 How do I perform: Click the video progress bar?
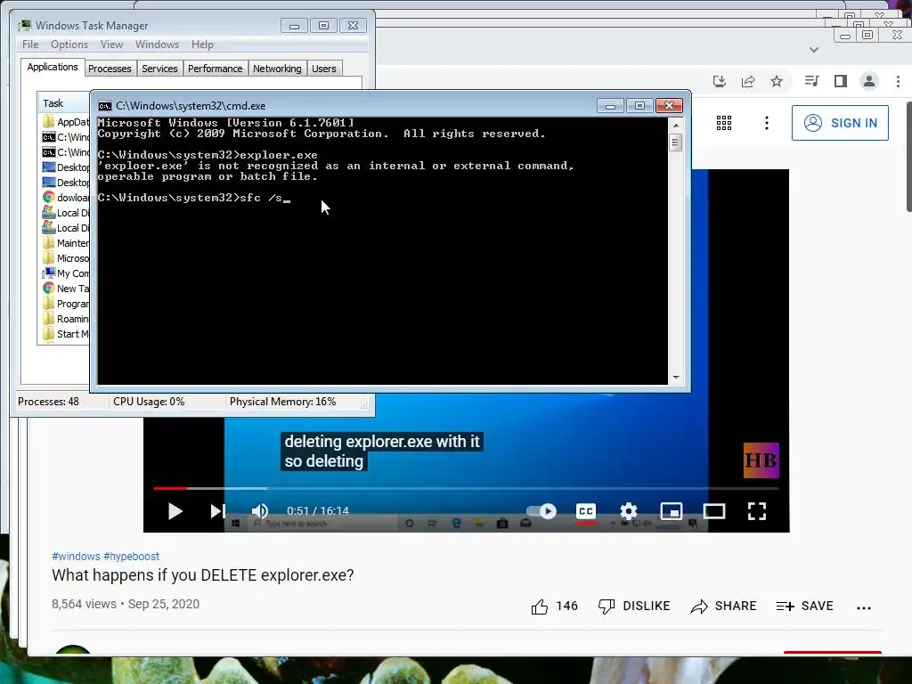pyautogui.click(x=466, y=489)
